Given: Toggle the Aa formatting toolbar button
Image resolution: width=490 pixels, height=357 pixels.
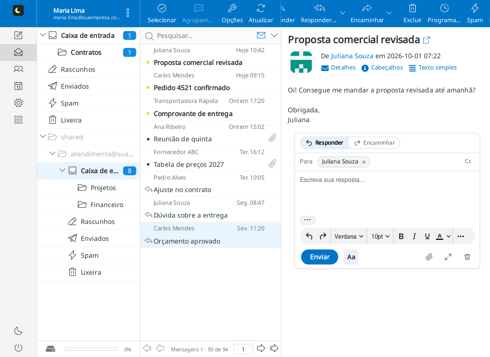Looking at the screenshot, I should coord(351,257).
